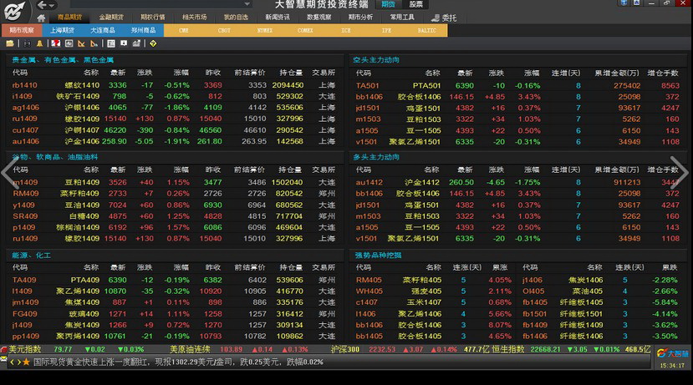
Task: Select the au1406 沪金1406 row
Action: point(175,141)
